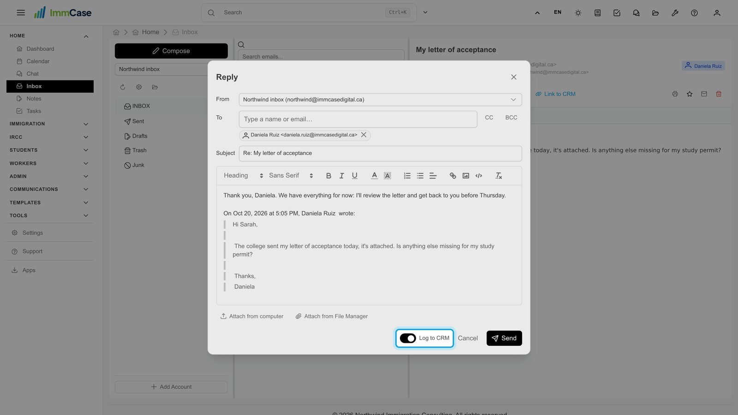738x415 pixels.
Task: Open the hamburger navigation menu
Action: tap(21, 13)
